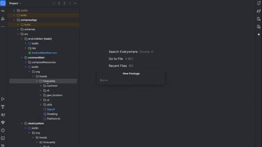Collapse the composeApp module
The width and height of the screenshot is (262, 147).
point(14,20)
